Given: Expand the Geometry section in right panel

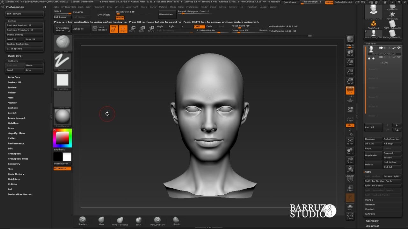Looking at the screenshot, I should point(372,221).
